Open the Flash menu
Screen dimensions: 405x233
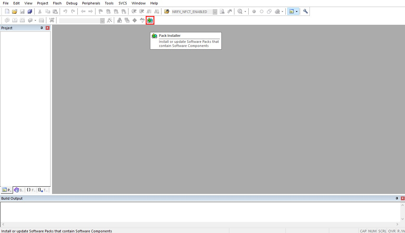(57, 3)
